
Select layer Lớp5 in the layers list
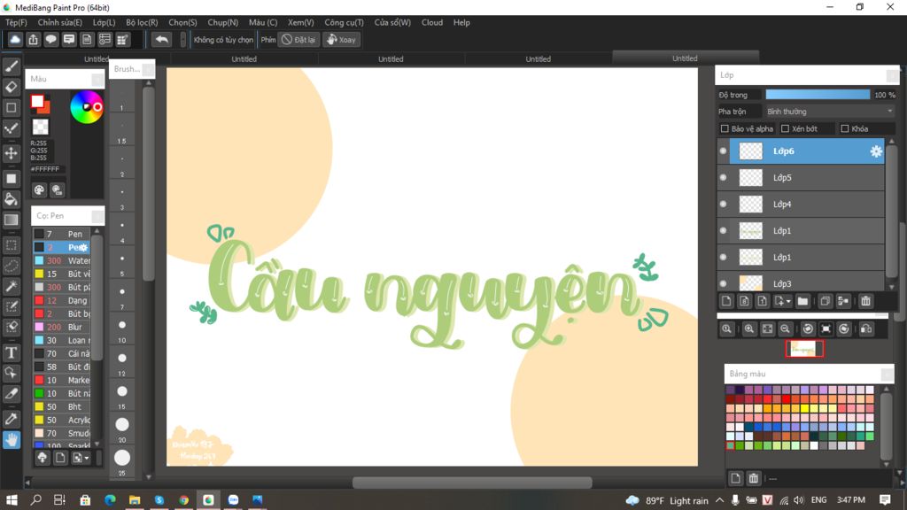coord(806,177)
